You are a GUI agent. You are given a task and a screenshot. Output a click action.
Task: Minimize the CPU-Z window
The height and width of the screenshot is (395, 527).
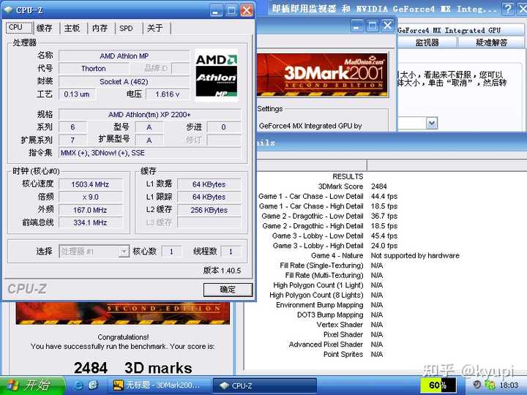216,10
